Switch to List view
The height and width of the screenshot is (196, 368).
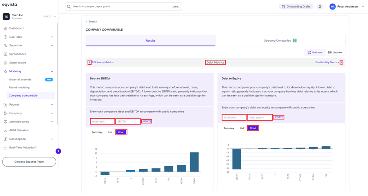pyautogui.click(x=335, y=52)
